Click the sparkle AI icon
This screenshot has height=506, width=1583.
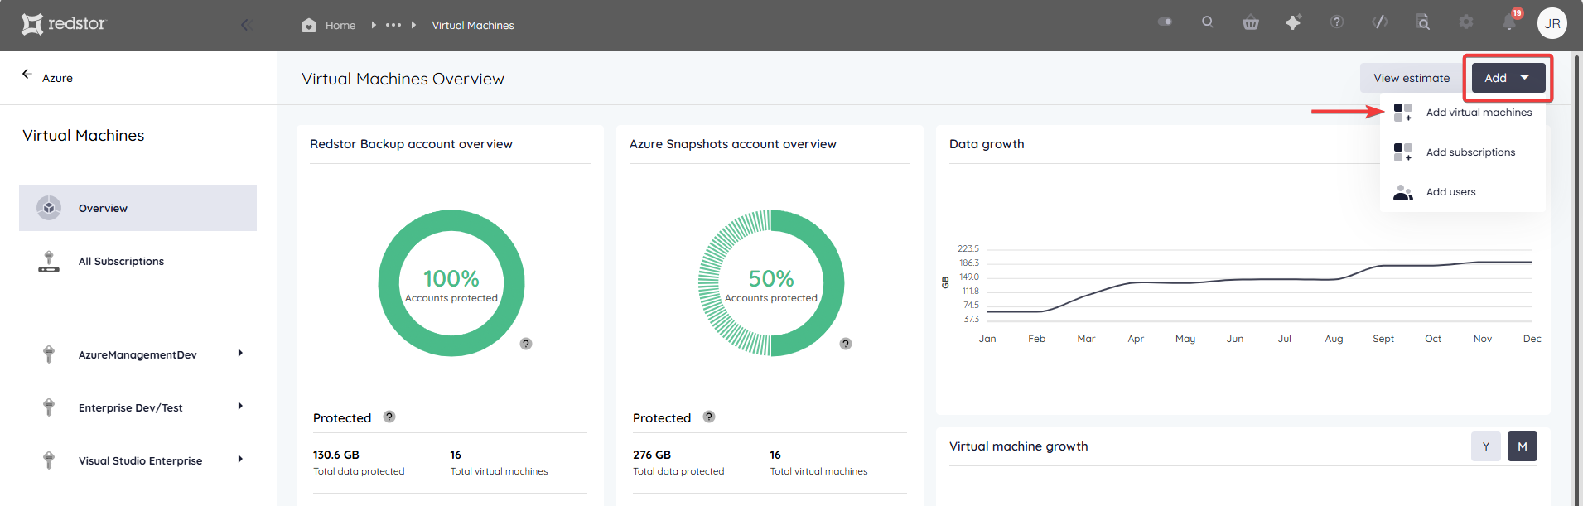pyautogui.click(x=1293, y=22)
